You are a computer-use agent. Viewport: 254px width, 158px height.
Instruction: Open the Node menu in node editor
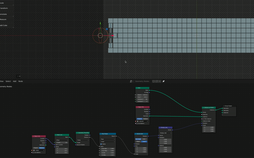click(x=21, y=82)
